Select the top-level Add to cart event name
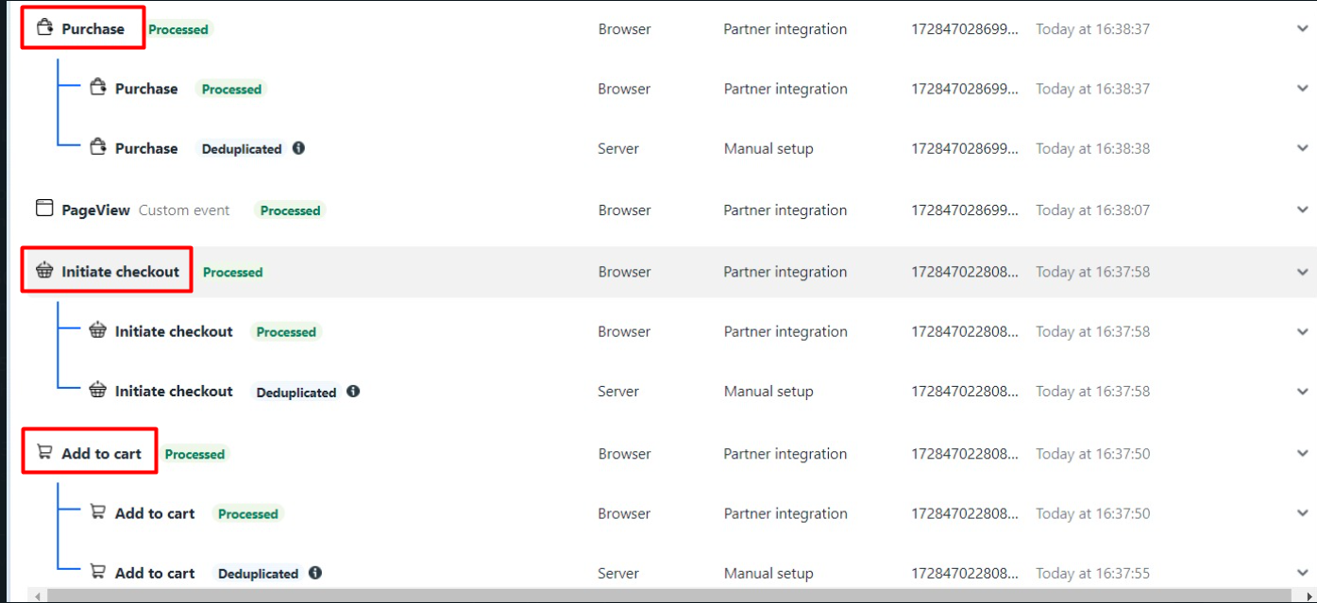This screenshot has width=1317, height=603. point(101,454)
